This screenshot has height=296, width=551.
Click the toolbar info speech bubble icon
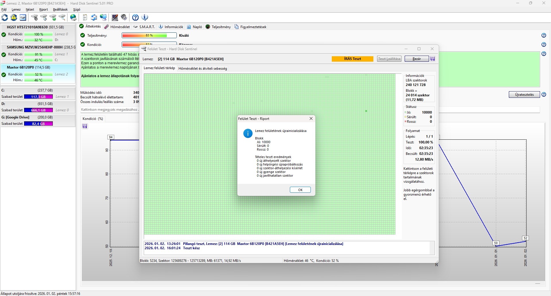pos(145,17)
